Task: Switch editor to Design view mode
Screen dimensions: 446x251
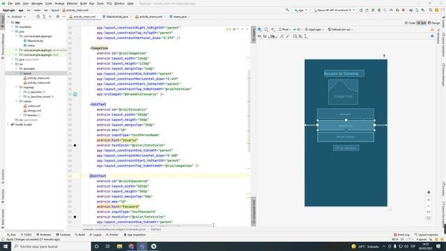Action: (x=433, y=23)
